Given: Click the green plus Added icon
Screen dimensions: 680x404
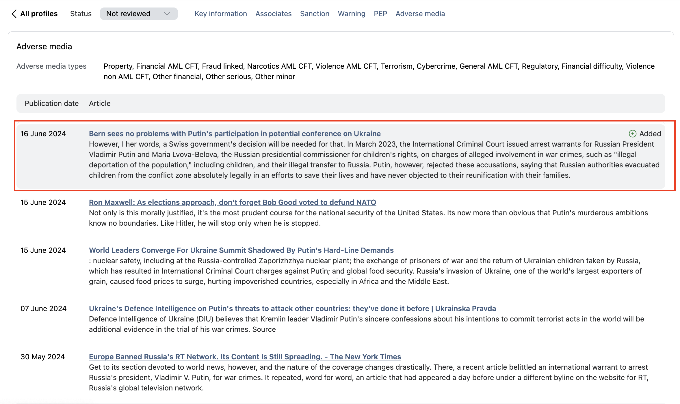Looking at the screenshot, I should pos(632,134).
